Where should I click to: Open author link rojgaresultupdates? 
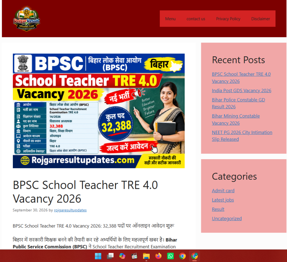(x=70, y=210)
